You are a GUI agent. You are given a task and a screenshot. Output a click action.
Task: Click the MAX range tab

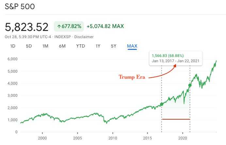tap(132, 46)
